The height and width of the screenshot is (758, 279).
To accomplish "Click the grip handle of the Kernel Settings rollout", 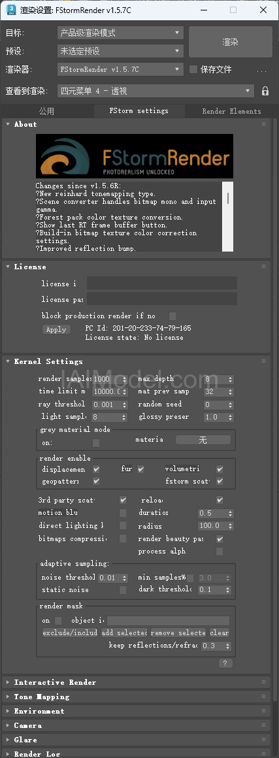I will [x=263, y=361].
